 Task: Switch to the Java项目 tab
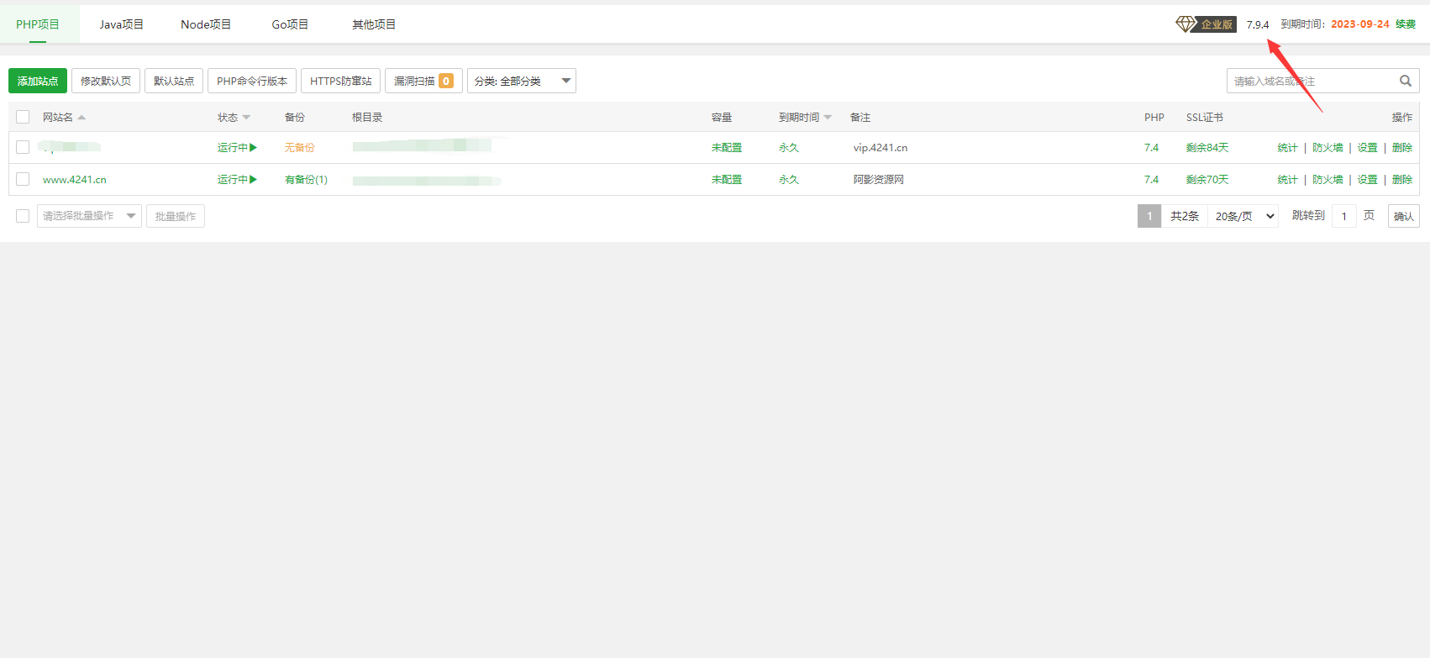(121, 24)
